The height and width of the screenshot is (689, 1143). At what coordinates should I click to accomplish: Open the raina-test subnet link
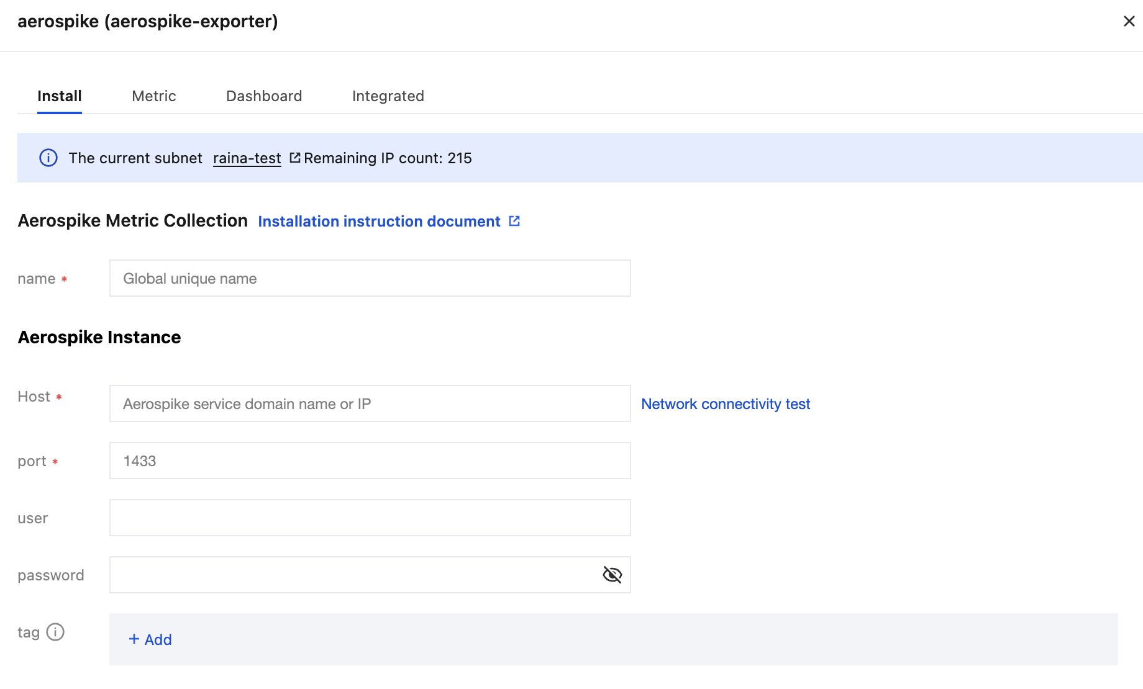click(247, 158)
